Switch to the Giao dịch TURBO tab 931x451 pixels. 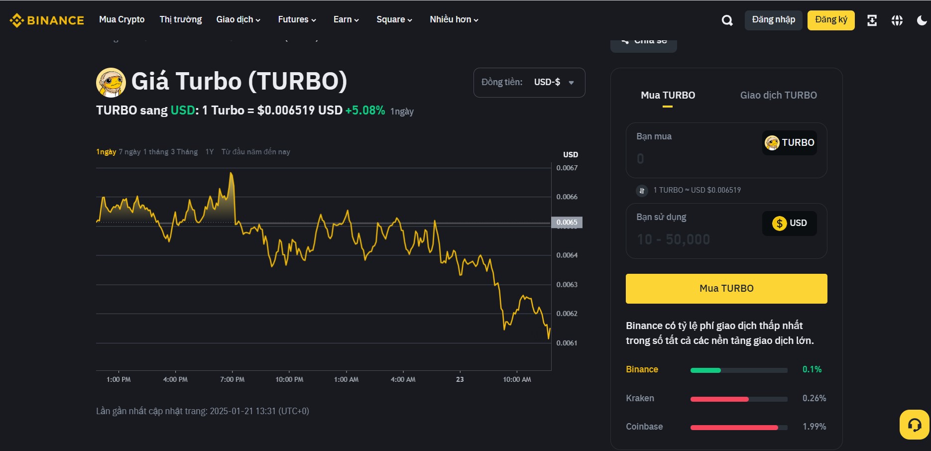pos(779,96)
